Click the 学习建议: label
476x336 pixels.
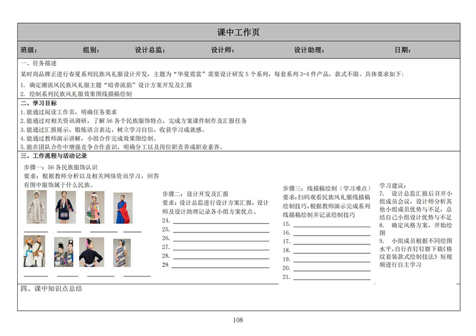click(x=393, y=186)
